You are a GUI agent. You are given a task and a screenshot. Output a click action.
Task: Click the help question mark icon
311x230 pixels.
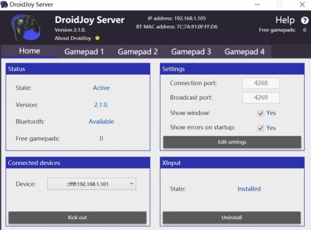tap(304, 20)
